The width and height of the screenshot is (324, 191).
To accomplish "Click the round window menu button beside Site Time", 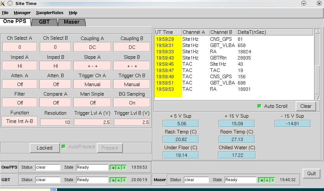I will pyautogui.click(x=10, y=3).
